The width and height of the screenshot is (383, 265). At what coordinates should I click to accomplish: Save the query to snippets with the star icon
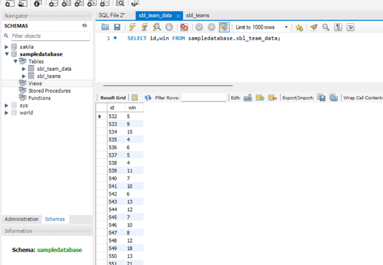[299, 27]
